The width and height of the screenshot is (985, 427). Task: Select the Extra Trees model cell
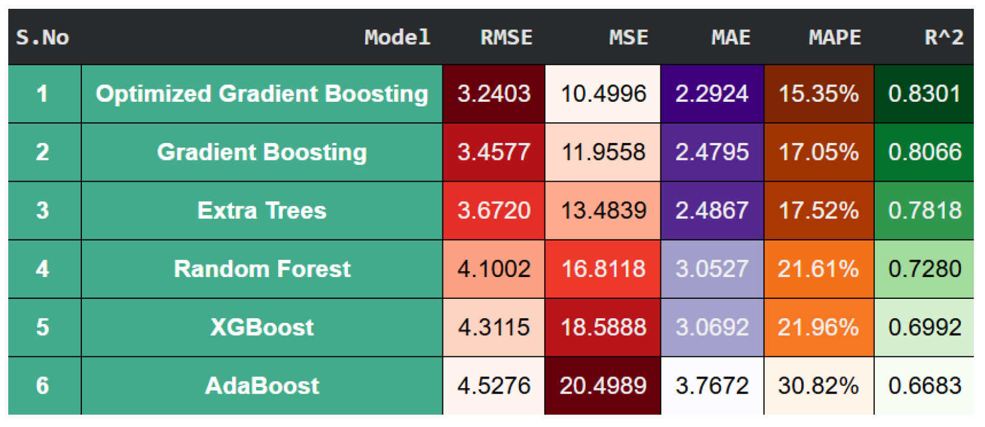(262, 211)
